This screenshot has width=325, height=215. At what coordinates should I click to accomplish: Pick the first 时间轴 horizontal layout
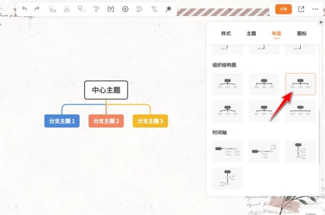click(x=227, y=151)
